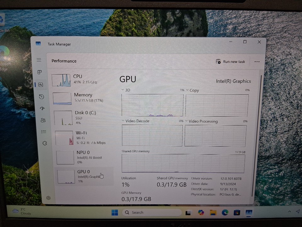Open the Details list page in sidebar

tap(44, 132)
